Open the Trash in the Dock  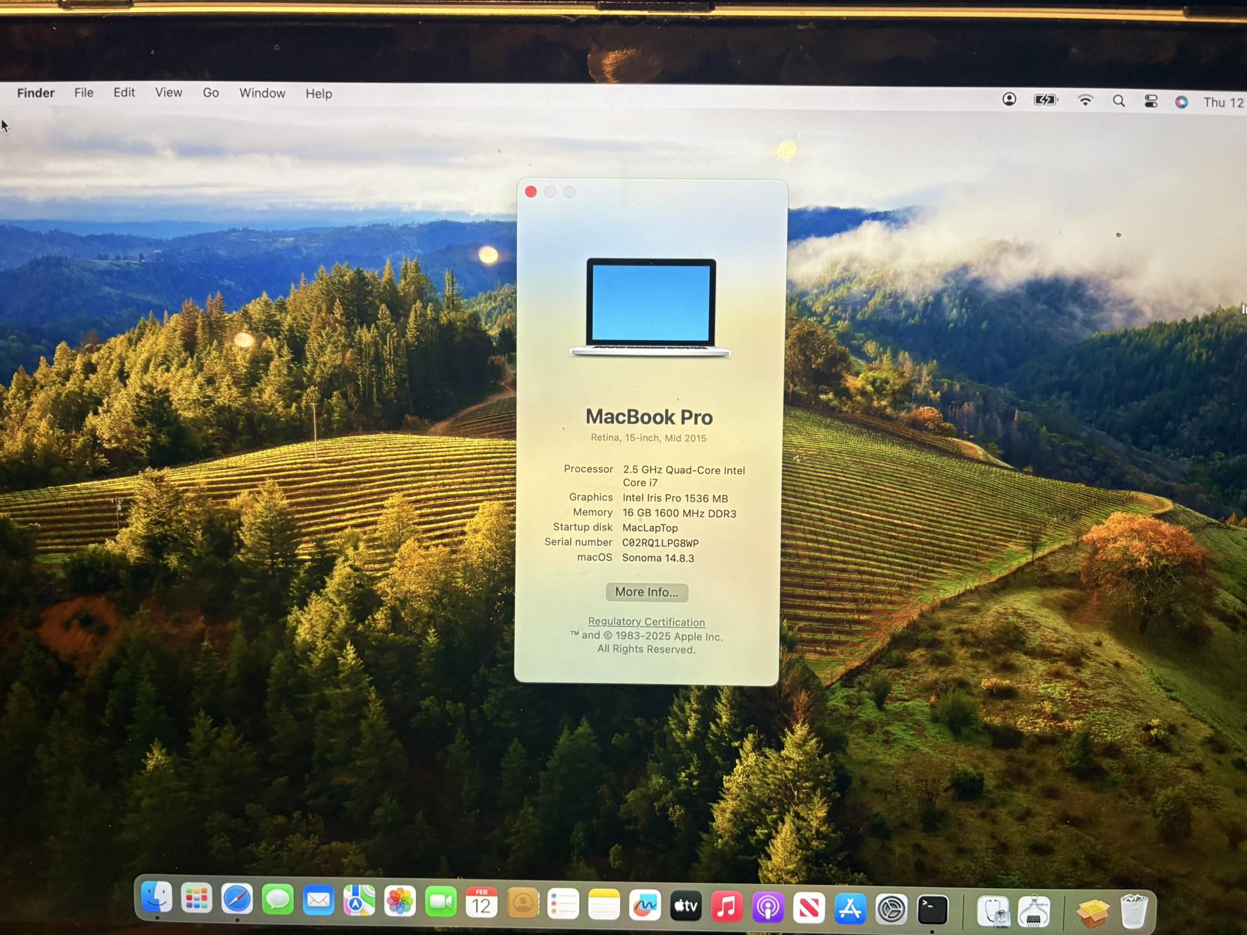[x=1134, y=911]
